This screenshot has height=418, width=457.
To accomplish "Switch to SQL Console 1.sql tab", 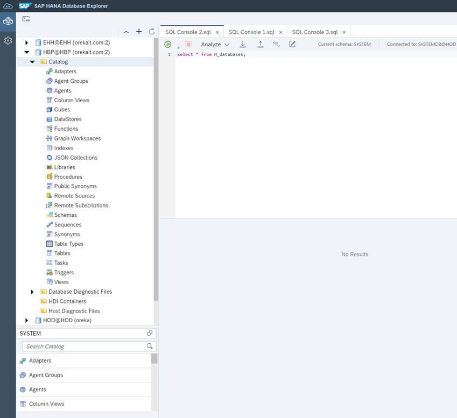I will point(251,32).
